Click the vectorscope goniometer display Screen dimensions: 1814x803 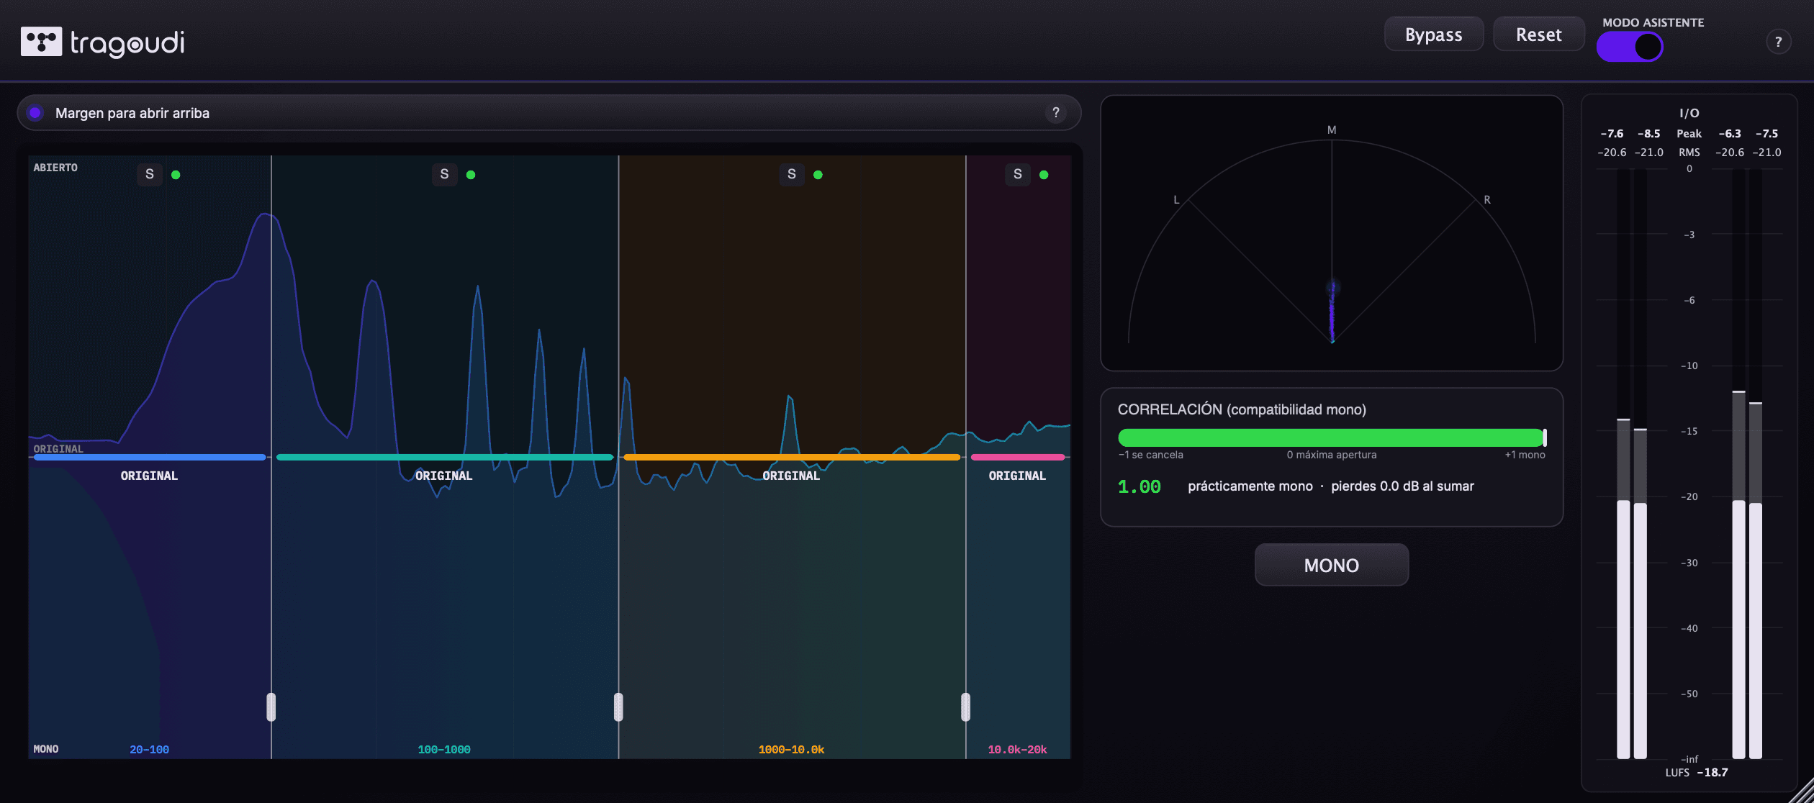1332,233
